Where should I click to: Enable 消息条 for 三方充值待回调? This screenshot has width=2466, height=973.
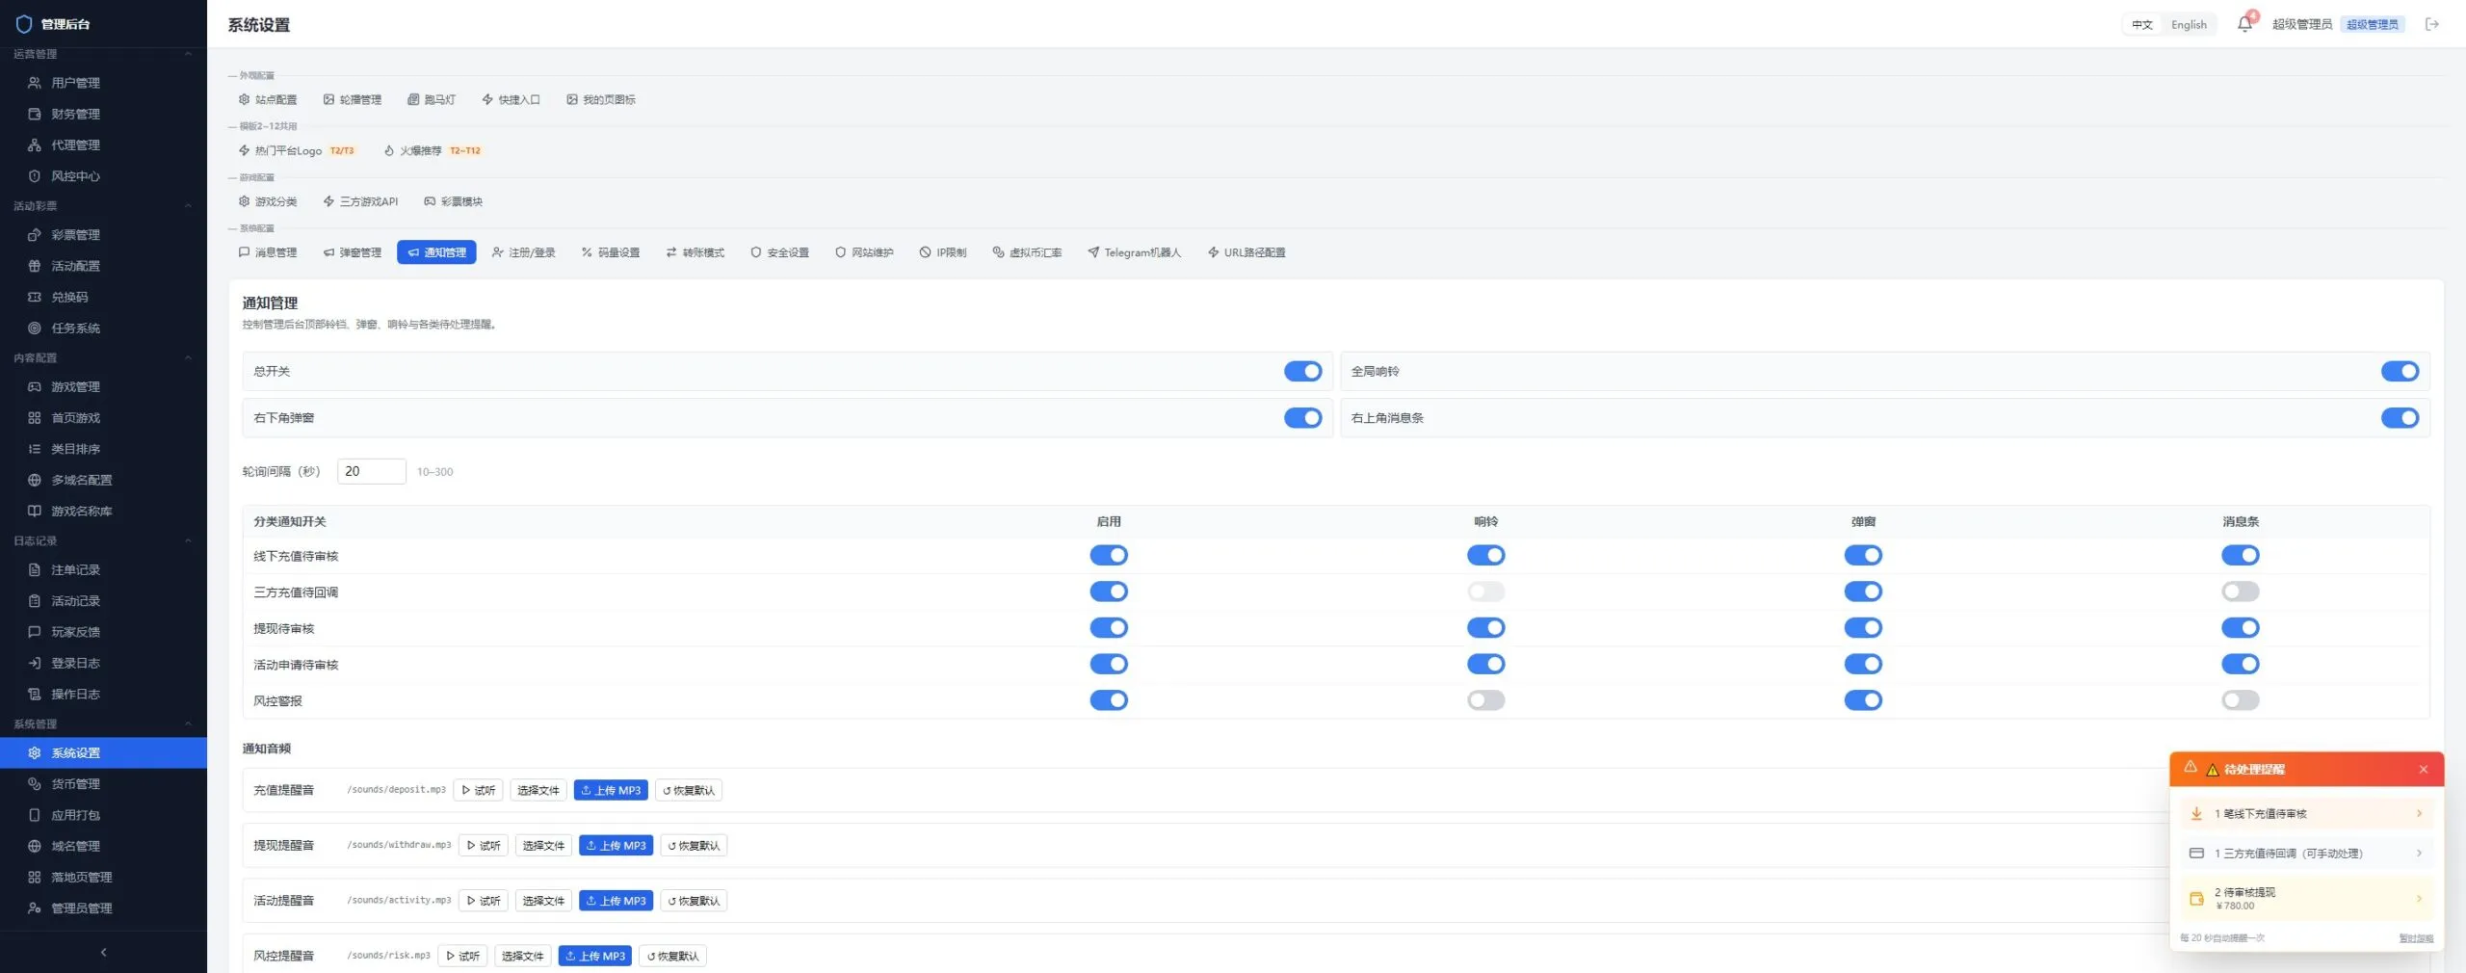[x=2241, y=592]
